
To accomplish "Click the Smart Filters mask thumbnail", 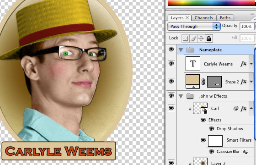I will click(x=215, y=141).
